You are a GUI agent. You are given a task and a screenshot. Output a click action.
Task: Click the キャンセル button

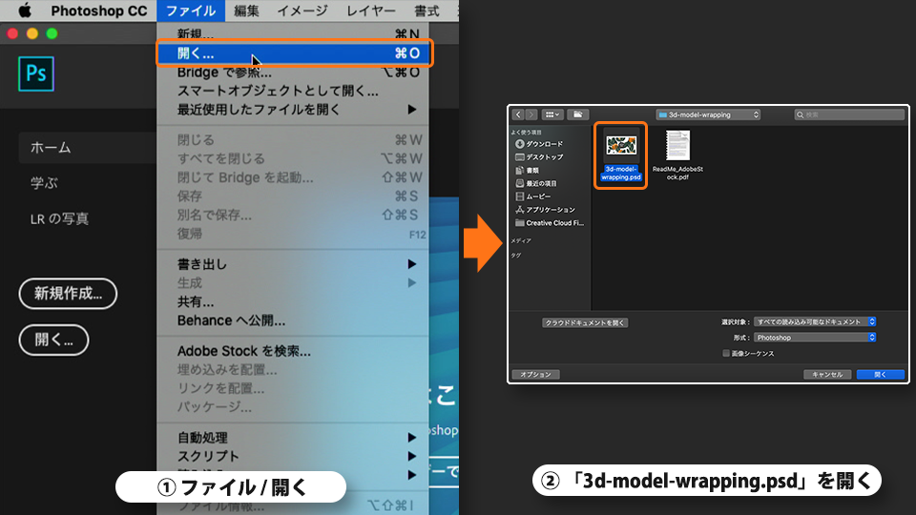click(x=828, y=374)
